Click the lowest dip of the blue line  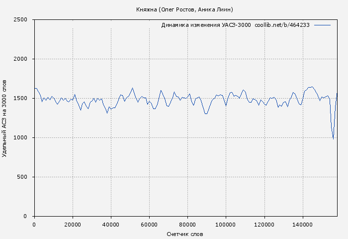(333, 139)
